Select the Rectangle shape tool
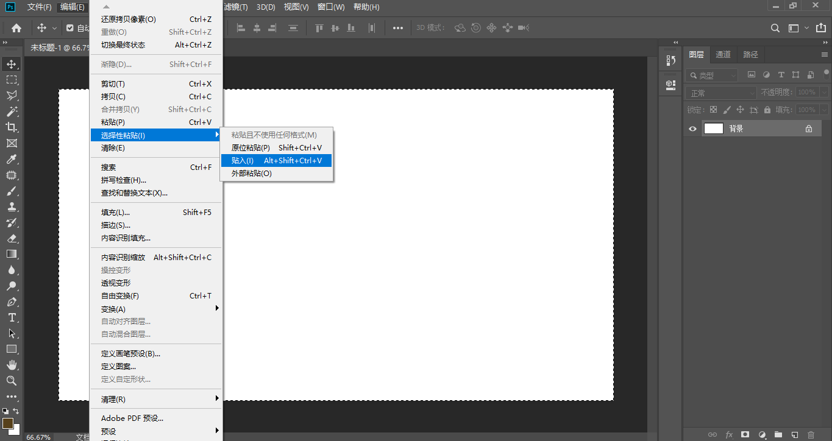Viewport: 832px width, 441px height. tap(12, 349)
